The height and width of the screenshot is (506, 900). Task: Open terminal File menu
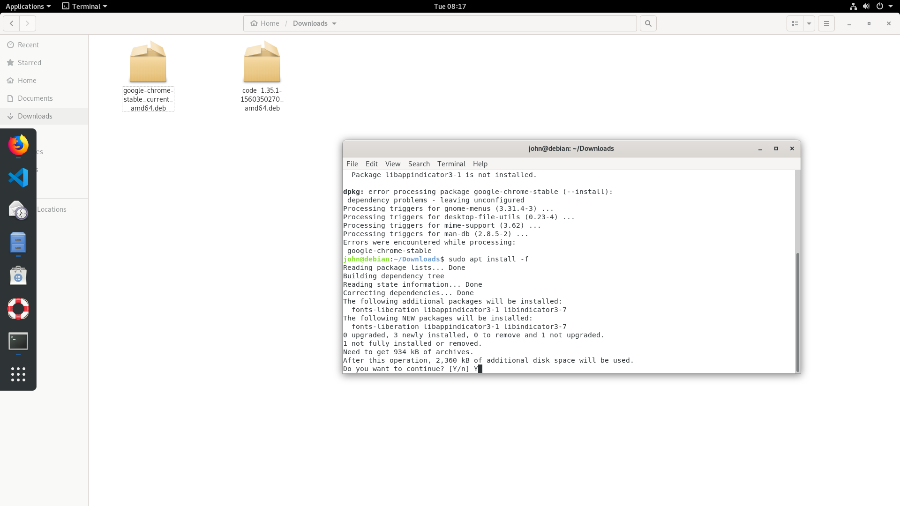(352, 164)
